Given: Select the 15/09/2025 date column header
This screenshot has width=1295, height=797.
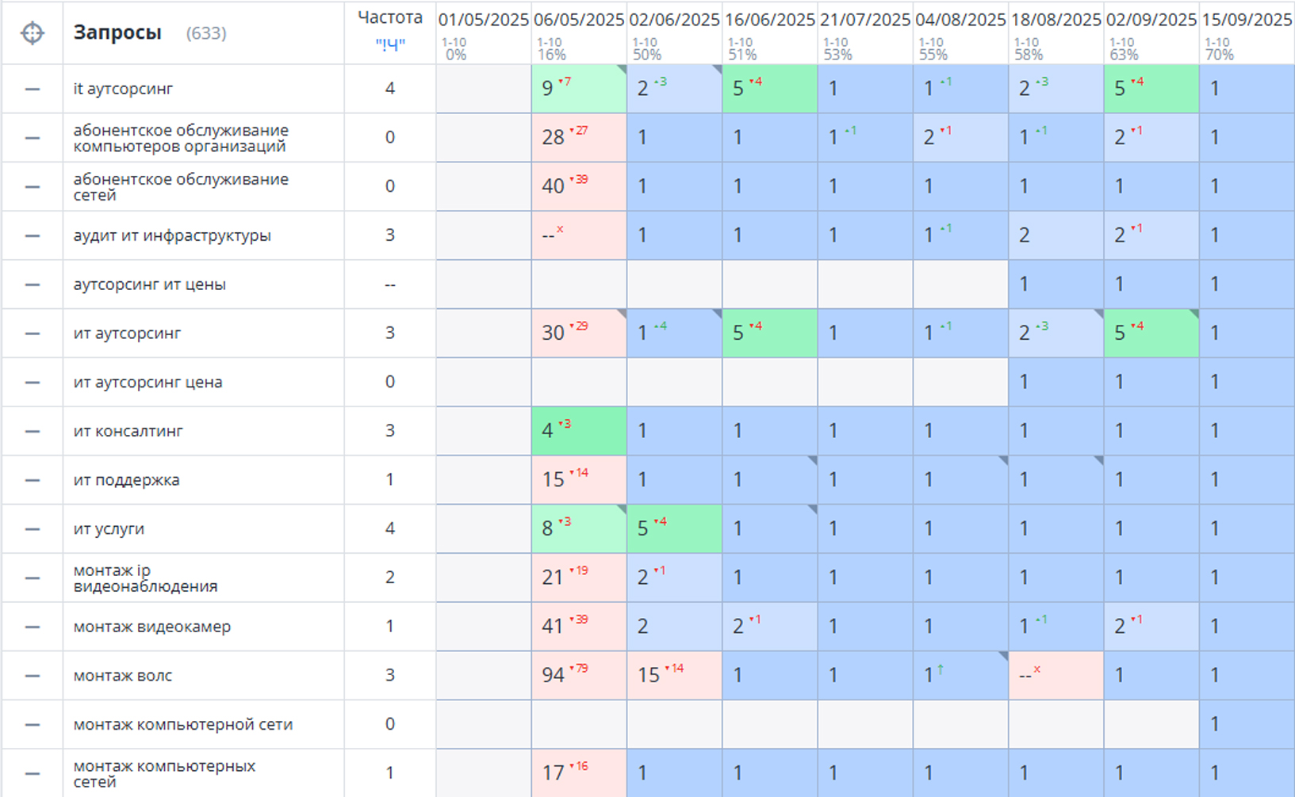Looking at the screenshot, I should coord(1247,20).
